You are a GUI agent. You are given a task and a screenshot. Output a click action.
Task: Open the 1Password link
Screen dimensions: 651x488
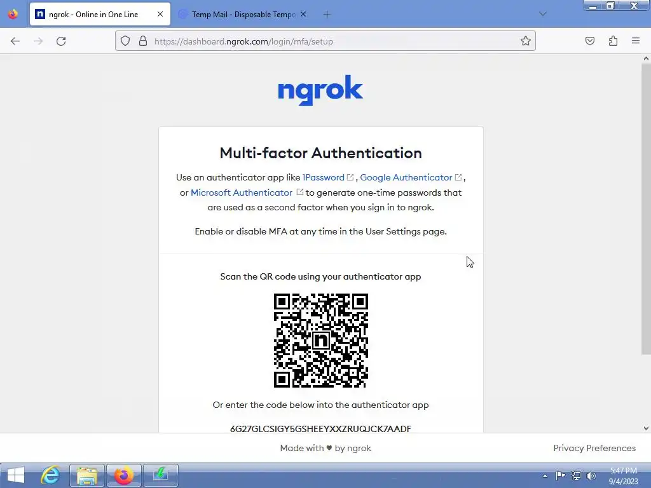324,178
